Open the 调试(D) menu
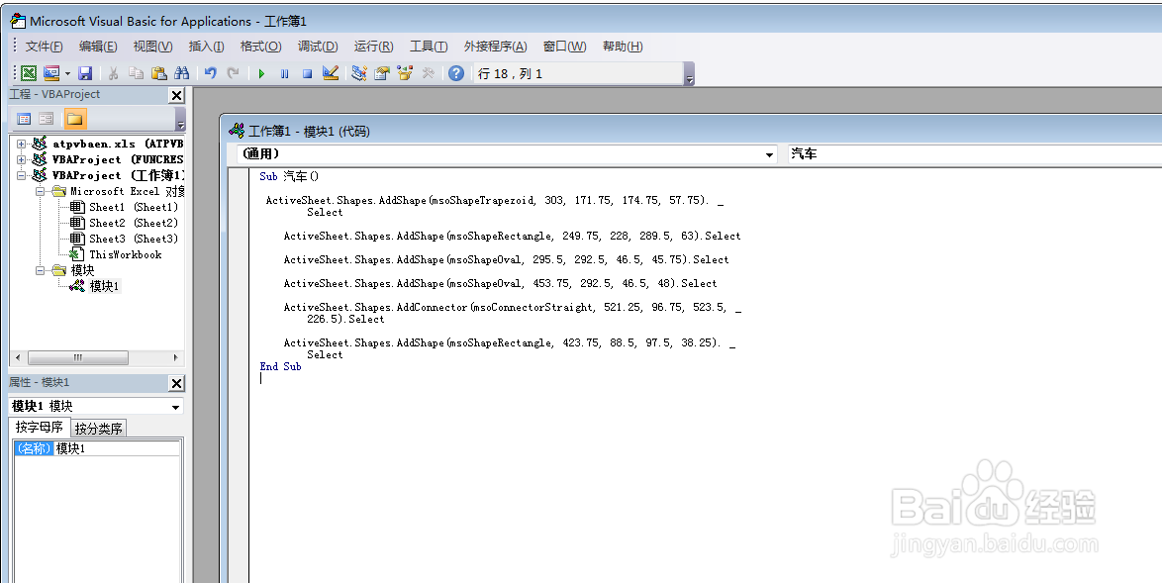The image size is (1162, 583). coord(317,46)
